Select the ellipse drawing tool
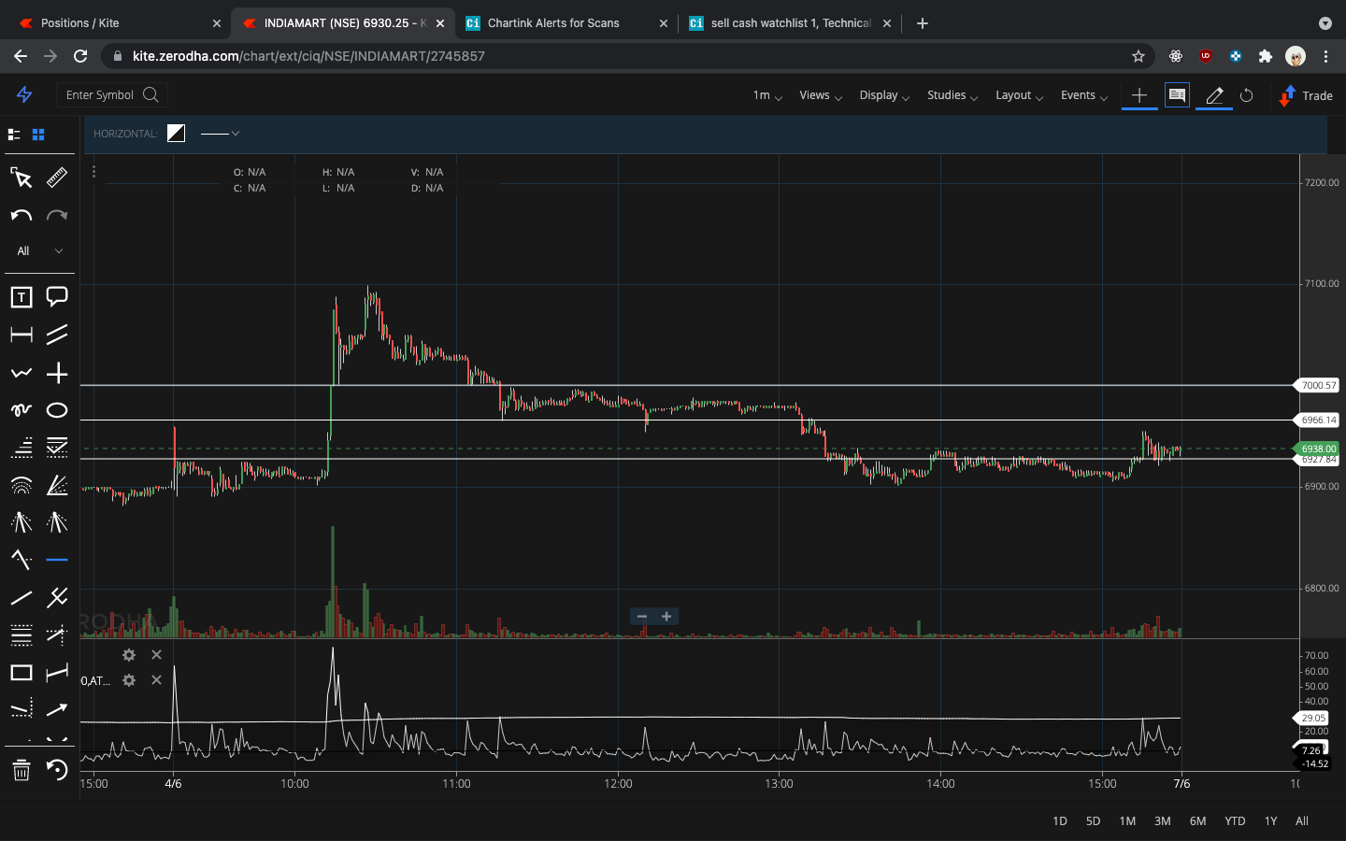Viewport: 1346px width, 841px height. [x=56, y=409]
